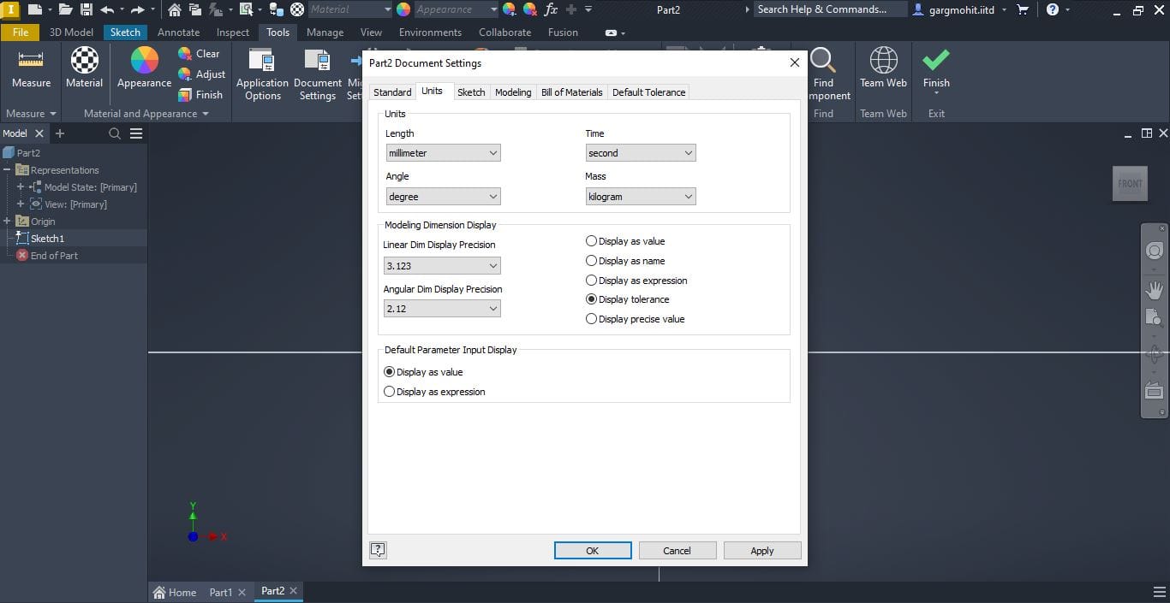Switch to the Modeling tab

tap(513, 92)
